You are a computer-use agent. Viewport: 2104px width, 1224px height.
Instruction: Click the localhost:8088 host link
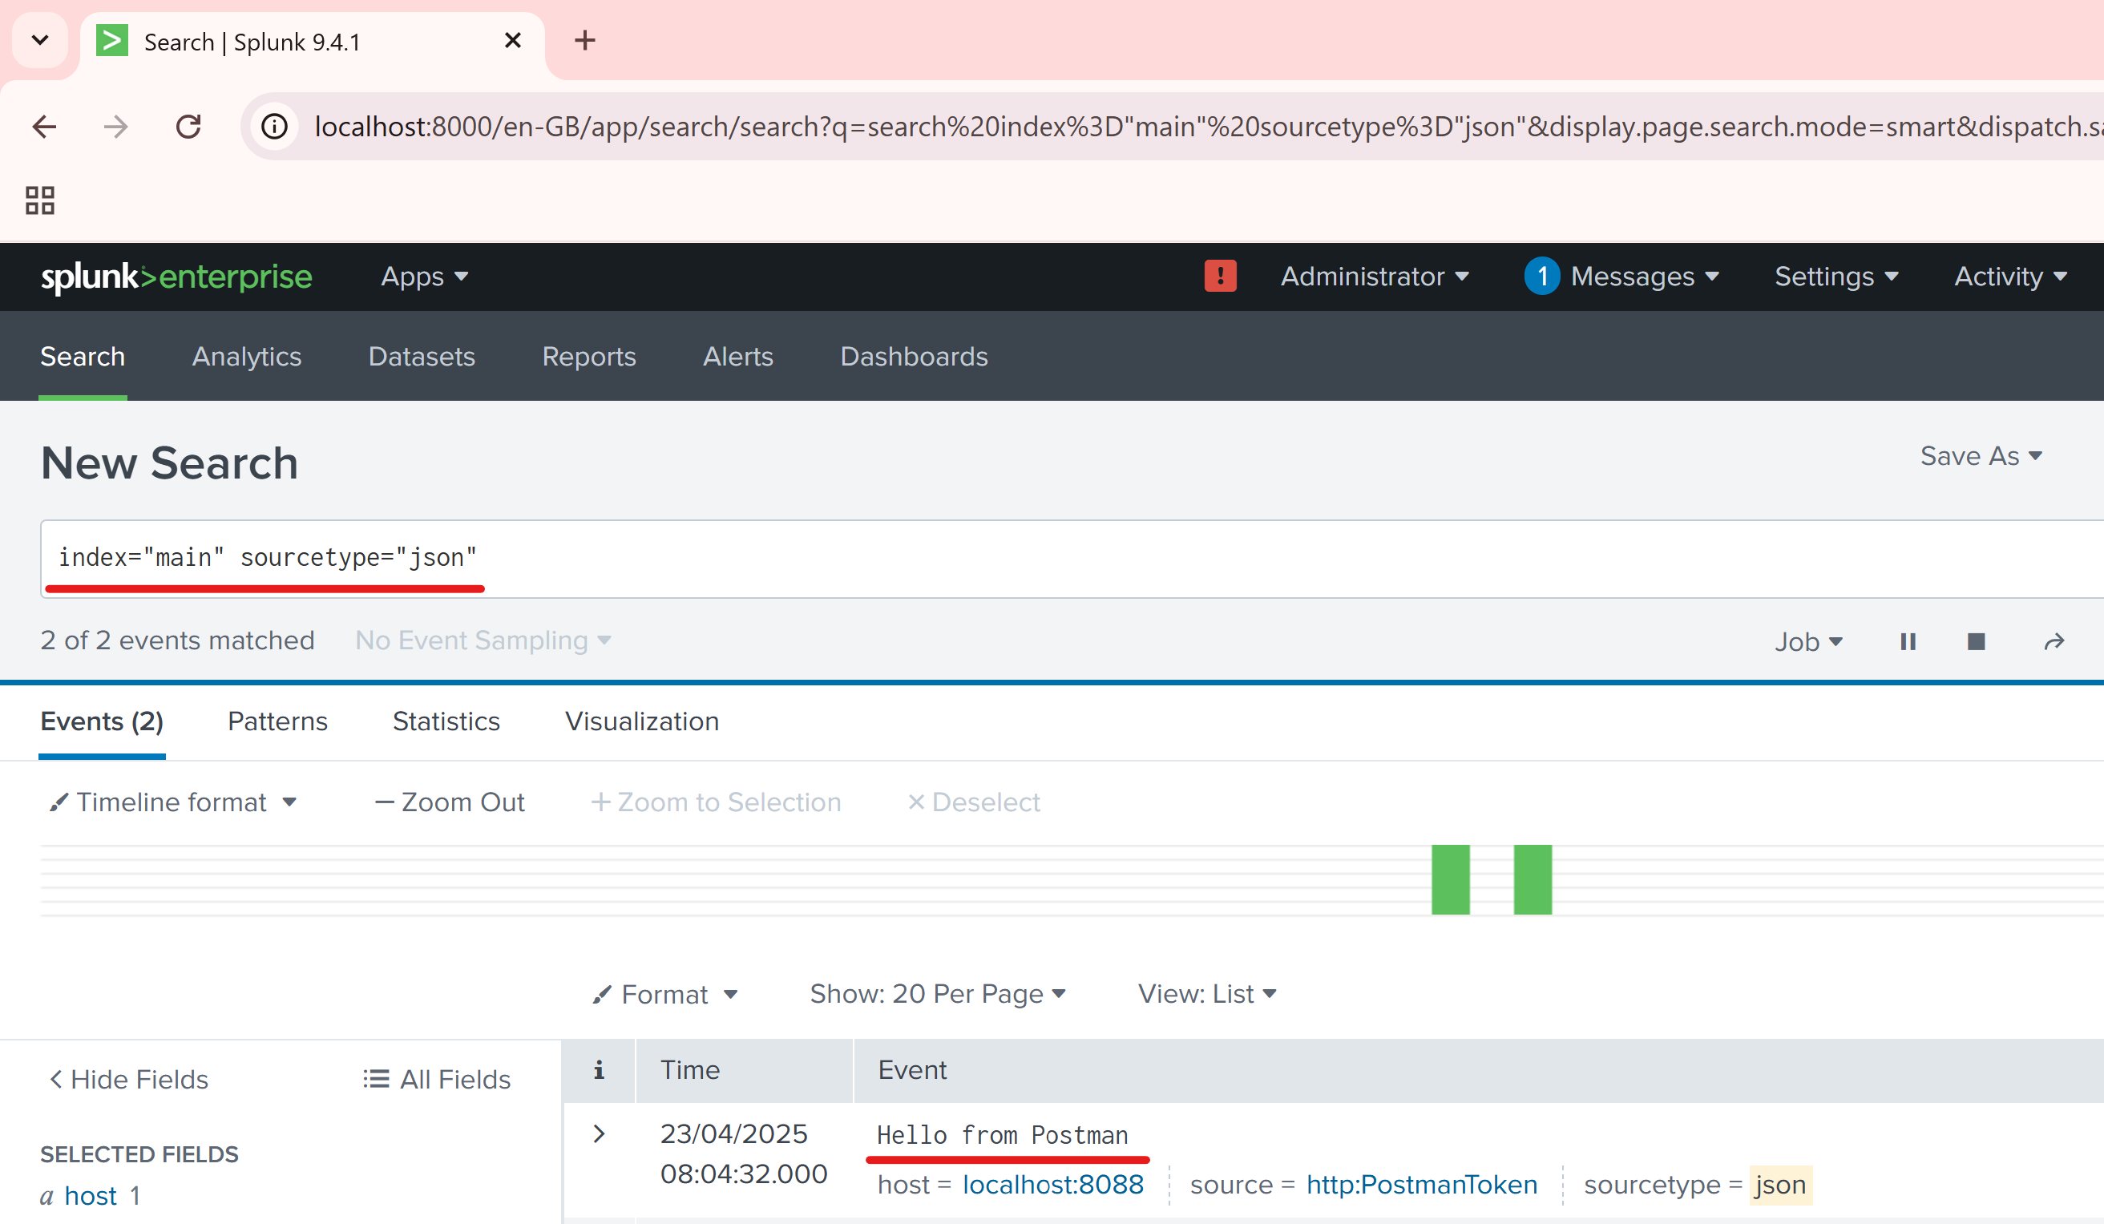[x=1053, y=1185]
